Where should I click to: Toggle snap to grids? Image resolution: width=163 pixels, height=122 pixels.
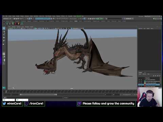(x=57, y=18)
